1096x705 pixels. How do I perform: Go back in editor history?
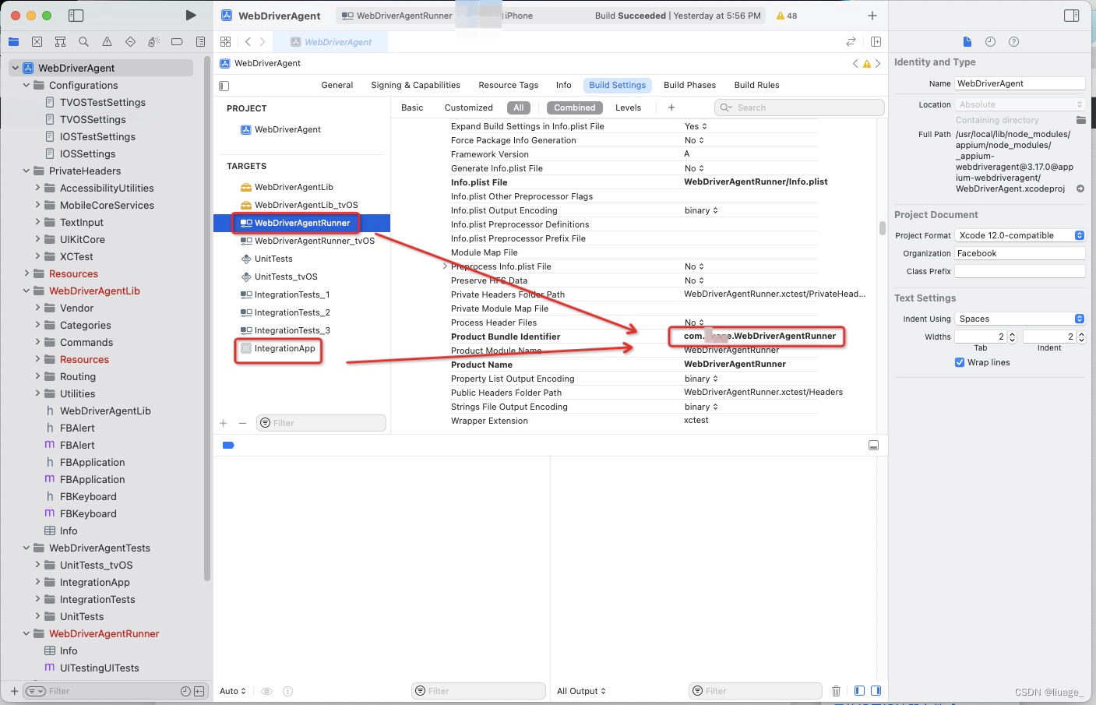(248, 42)
